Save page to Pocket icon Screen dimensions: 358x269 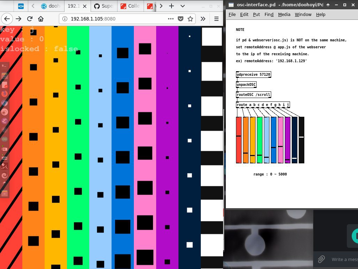tap(181, 19)
